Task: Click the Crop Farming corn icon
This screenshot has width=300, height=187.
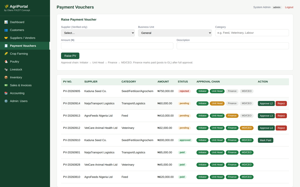Action: (6, 54)
